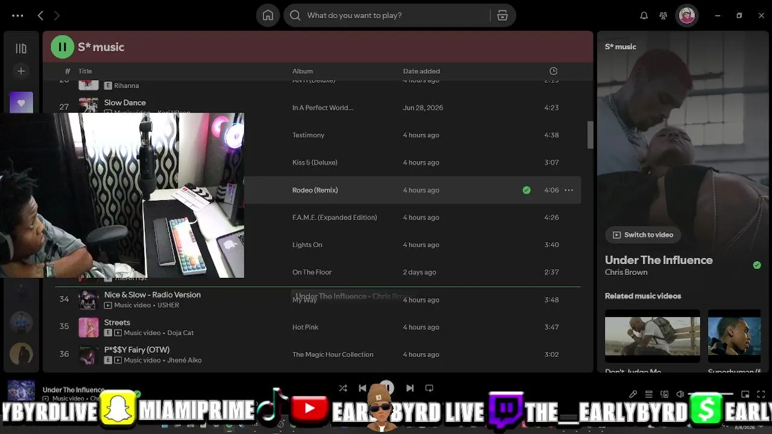
Task: Navigate back with the left arrow
Action: pos(40,16)
